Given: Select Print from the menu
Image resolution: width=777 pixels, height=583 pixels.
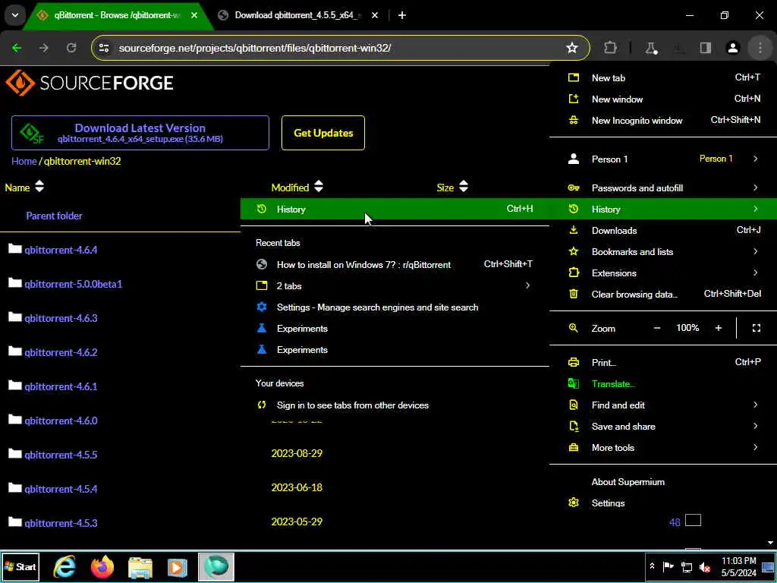Looking at the screenshot, I should click(663, 362).
